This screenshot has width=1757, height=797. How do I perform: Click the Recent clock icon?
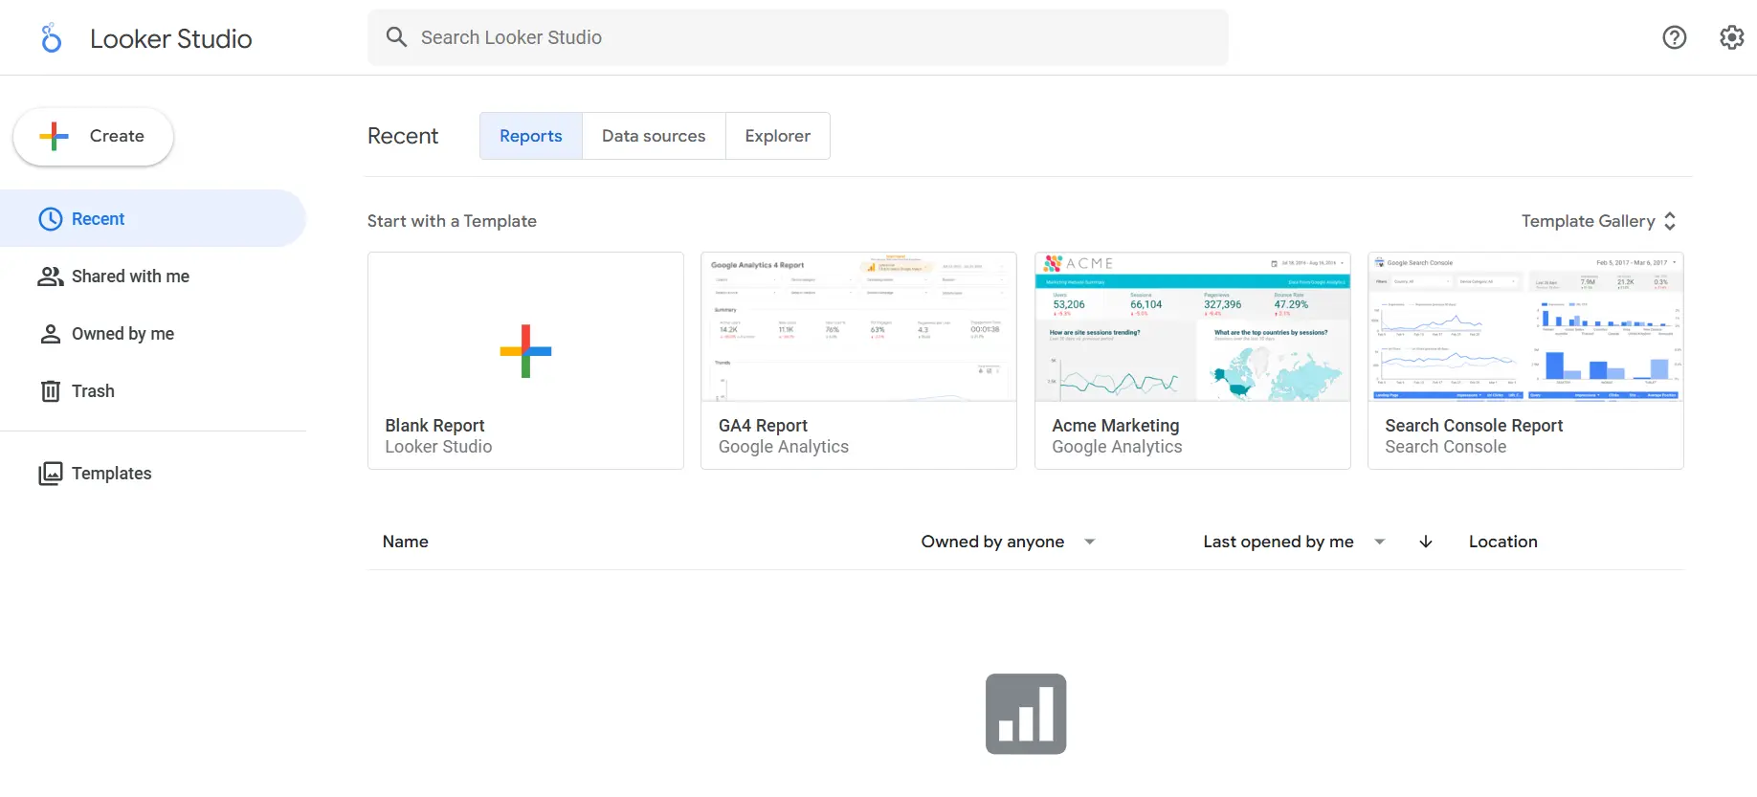click(50, 219)
